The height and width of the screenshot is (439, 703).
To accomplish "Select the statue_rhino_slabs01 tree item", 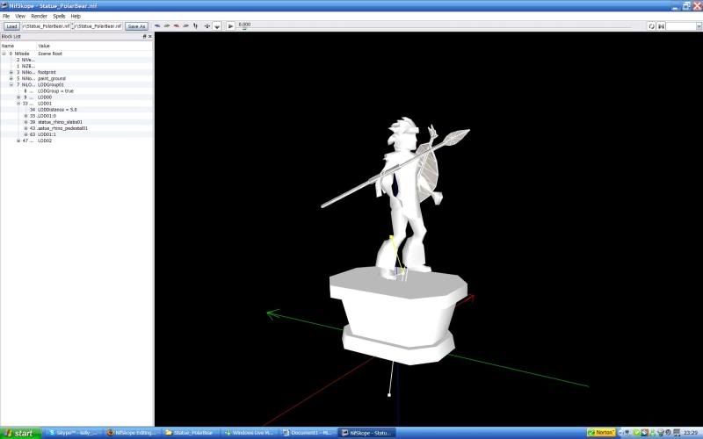I will click(x=62, y=122).
